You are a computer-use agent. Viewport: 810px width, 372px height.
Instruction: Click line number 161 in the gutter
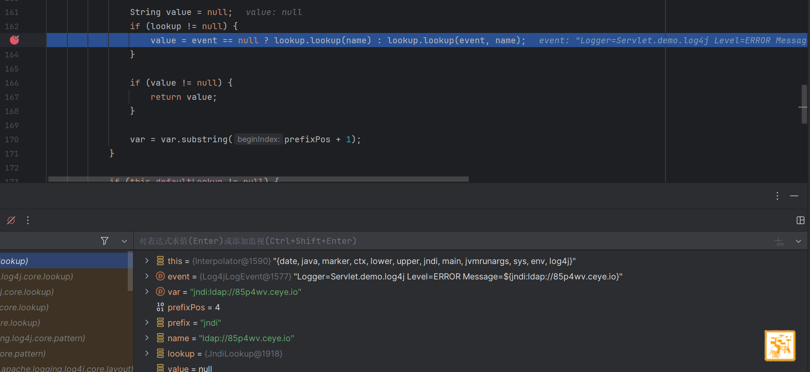point(12,12)
